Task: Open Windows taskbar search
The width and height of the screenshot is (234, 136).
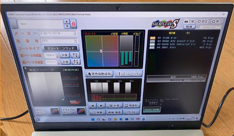Action: pyautogui.click(x=98, y=119)
